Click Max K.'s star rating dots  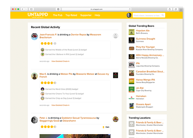click(49, 83)
